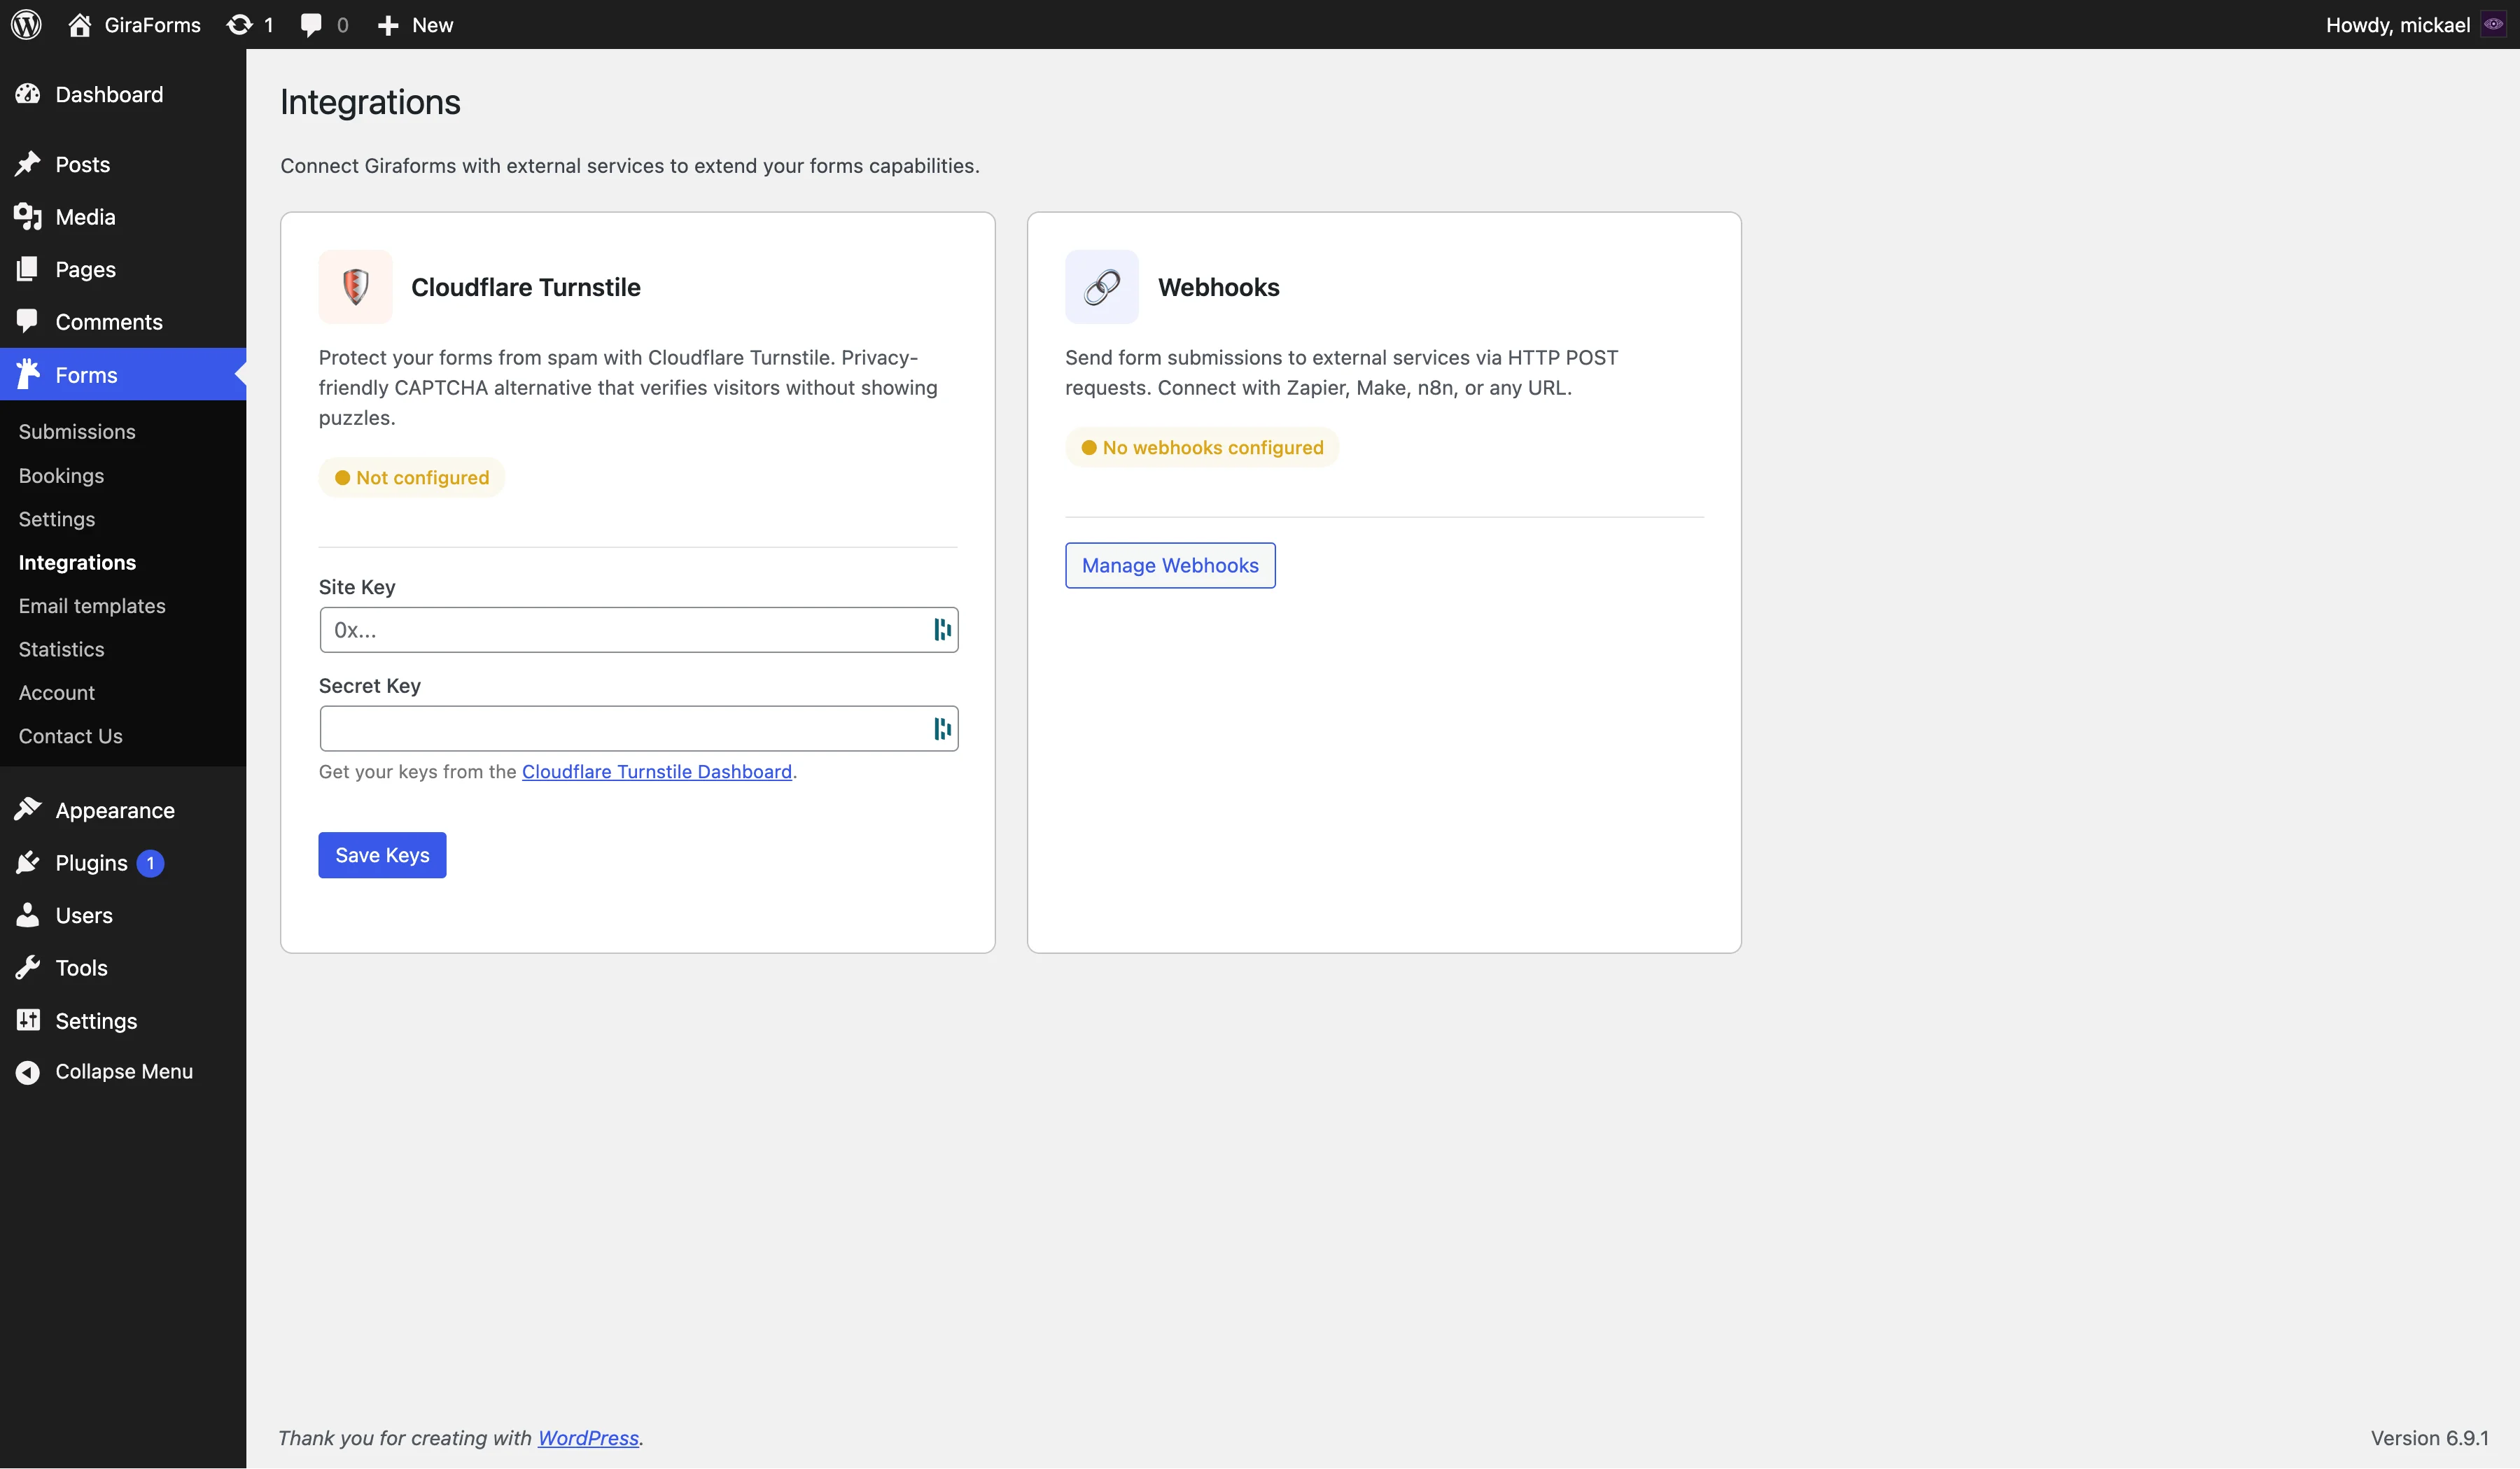Click the Webhooks chain-link icon
The height and width of the screenshot is (1469, 2520).
[x=1101, y=287]
